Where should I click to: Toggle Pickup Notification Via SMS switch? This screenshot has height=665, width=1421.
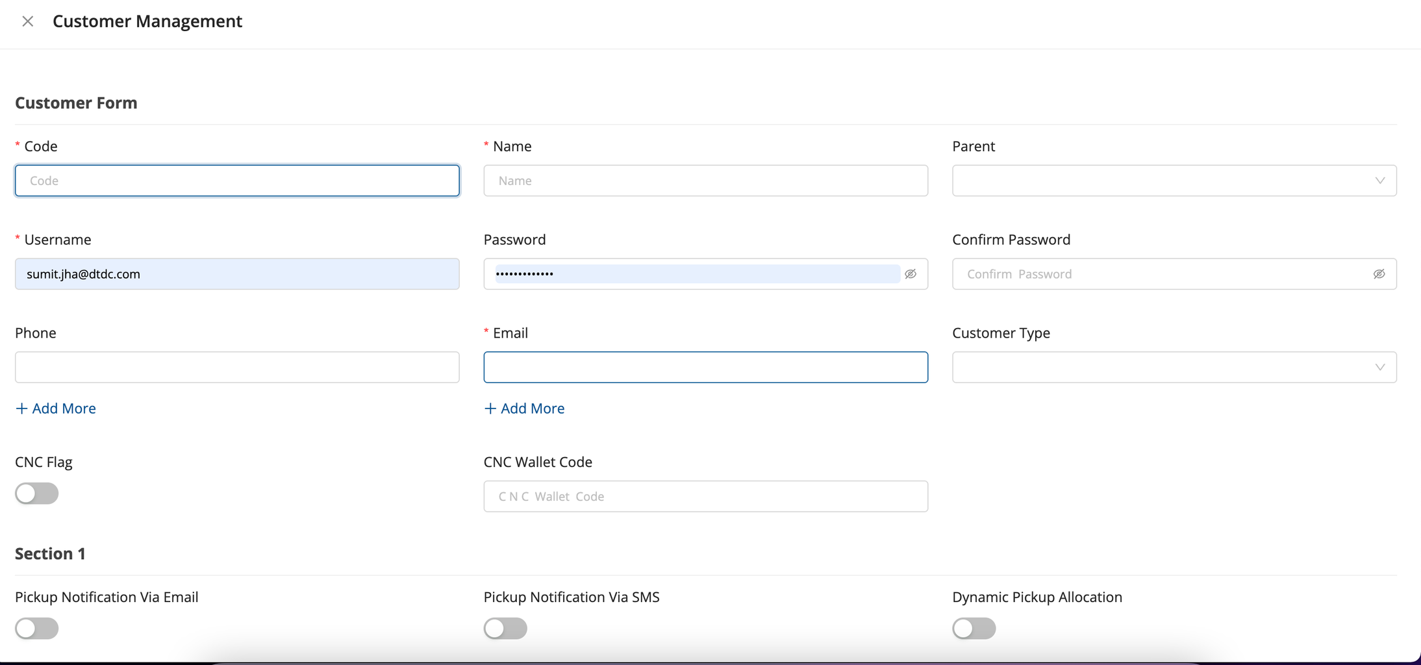click(x=505, y=628)
